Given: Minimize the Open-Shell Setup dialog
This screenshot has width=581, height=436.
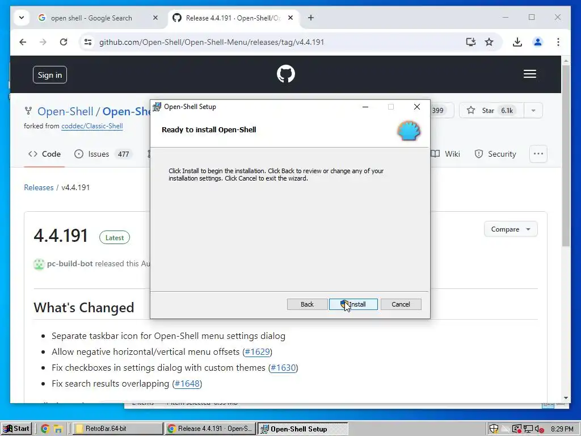Looking at the screenshot, I should click(365, 107).
